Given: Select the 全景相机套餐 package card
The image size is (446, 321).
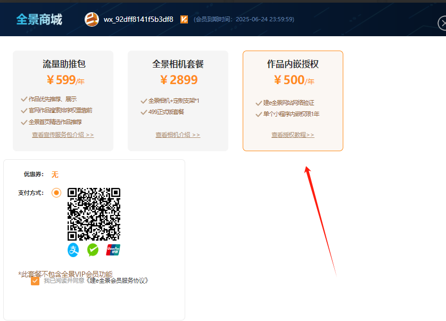Looking at the screenshot, I should (x=178, y=101).
